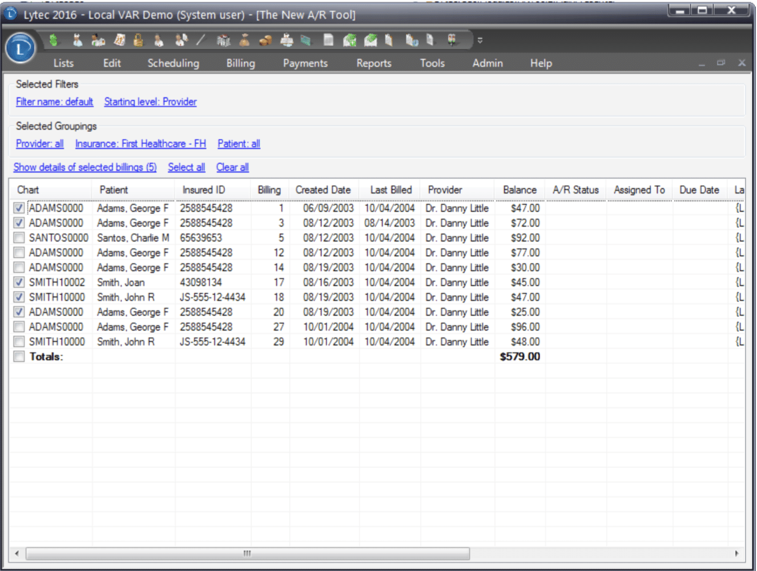The image size is (757, 571).
Task: Open the Lists menu
Action: click(63, 63)
